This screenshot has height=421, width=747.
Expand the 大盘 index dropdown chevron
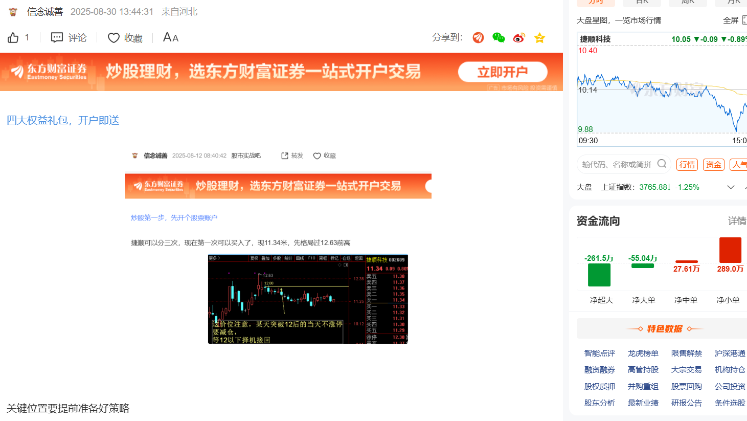click(731, 187)
